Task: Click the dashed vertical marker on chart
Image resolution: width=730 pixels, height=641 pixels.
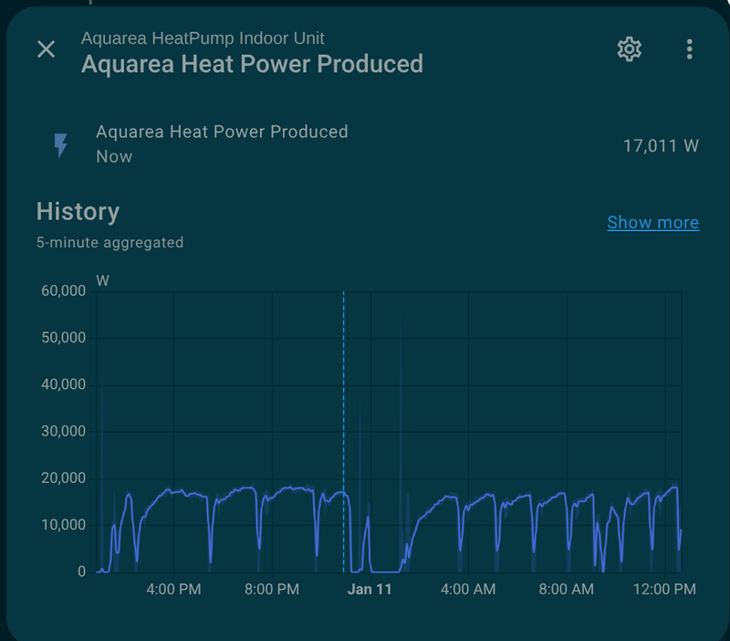Action: click(344, 432)
